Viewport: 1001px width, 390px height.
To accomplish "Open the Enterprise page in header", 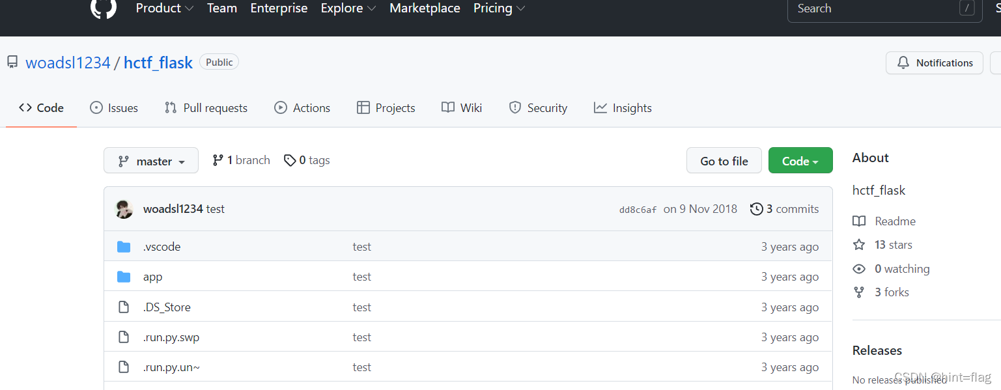I will tap(279, 8).
